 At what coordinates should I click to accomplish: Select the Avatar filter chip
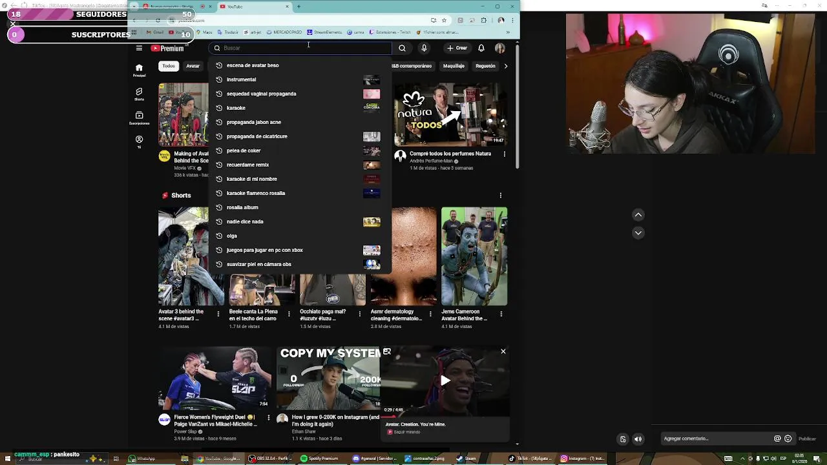pos(193,66)
